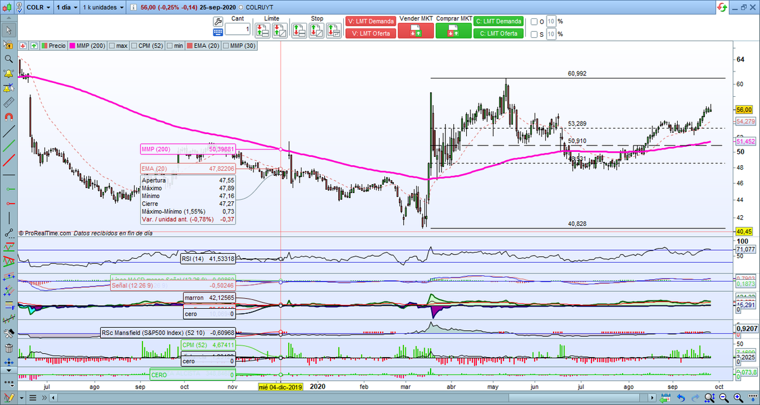760x405 pixels.
Task: Select the green line tool
Action: 8,146
